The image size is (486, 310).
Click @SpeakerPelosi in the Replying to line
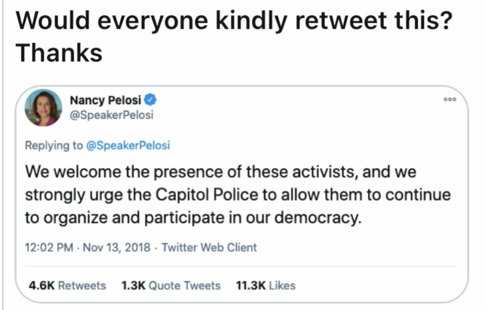(x=128, y=145)
